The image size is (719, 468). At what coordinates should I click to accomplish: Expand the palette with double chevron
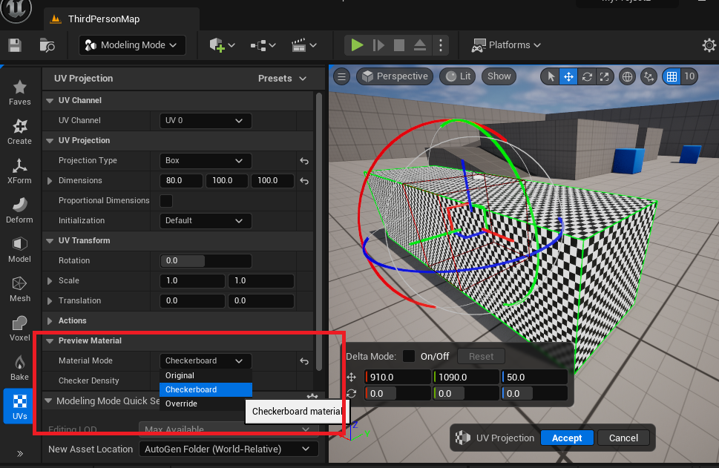[20, 453]
